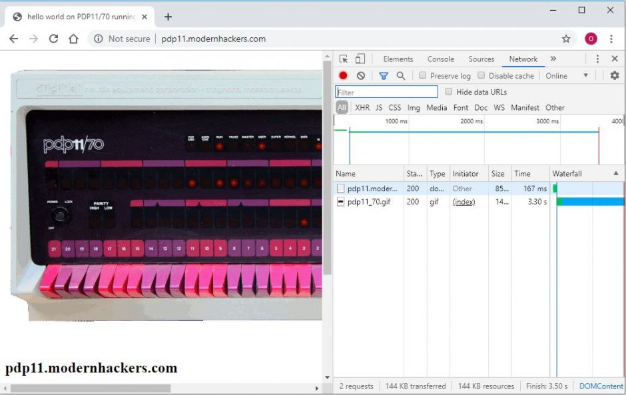Click the page's horizontal scrollbar thumb

click(x=91, y=388)
